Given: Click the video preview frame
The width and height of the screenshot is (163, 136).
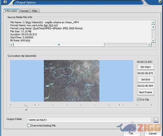Looking at the screenshot, I should pyautogui.click(x=71, y=81).
